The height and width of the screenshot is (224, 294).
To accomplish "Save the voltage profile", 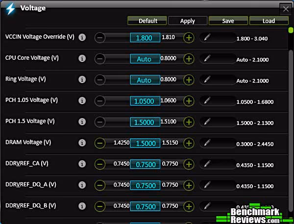I will coord(228,21).
